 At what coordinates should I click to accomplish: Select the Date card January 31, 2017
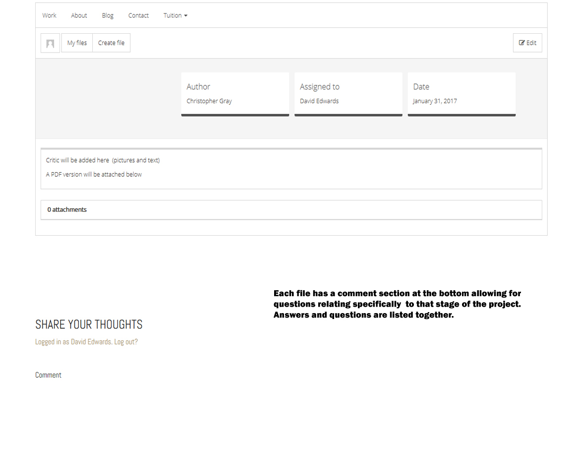click(x=461, y=94)
